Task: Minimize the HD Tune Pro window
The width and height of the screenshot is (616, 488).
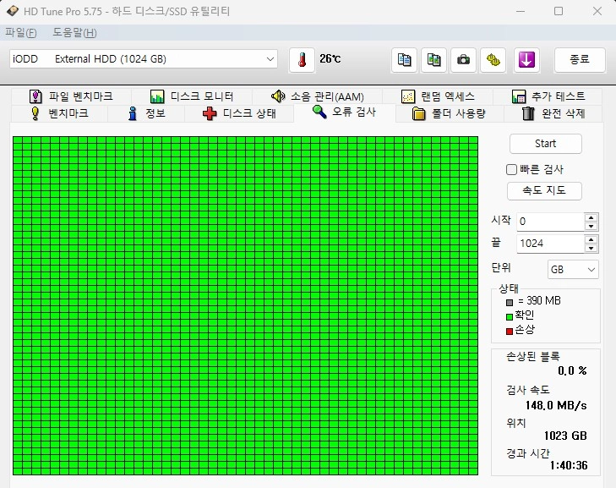Action: pyautogui.click(x=521, y=11)
